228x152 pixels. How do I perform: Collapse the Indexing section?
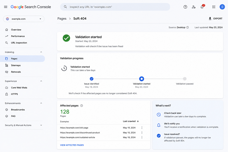click(41, 52)
